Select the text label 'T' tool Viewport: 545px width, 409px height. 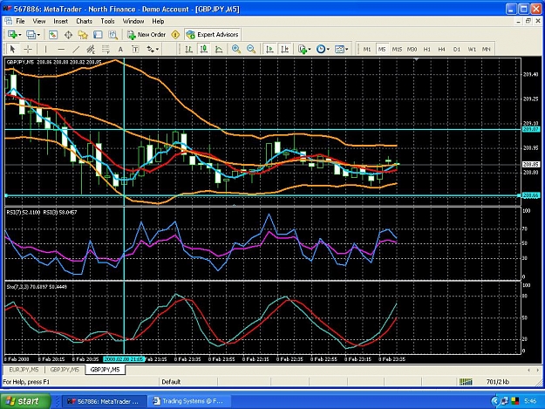[135, 50]
